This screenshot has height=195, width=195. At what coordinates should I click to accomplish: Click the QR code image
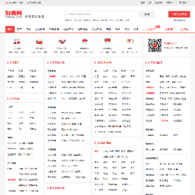[x=155, y=45]
